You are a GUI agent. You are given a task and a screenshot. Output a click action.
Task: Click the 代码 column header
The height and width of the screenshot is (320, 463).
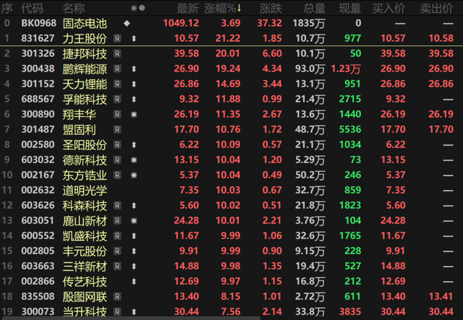(32, 9)
